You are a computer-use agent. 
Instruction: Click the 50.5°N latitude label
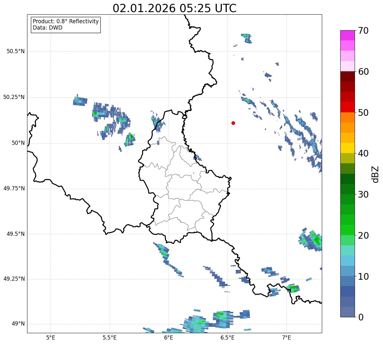(x=16, y=51)
